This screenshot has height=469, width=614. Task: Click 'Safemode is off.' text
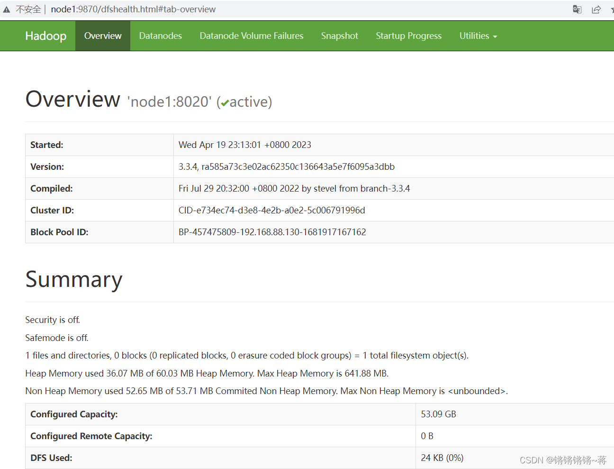(57, 338)
